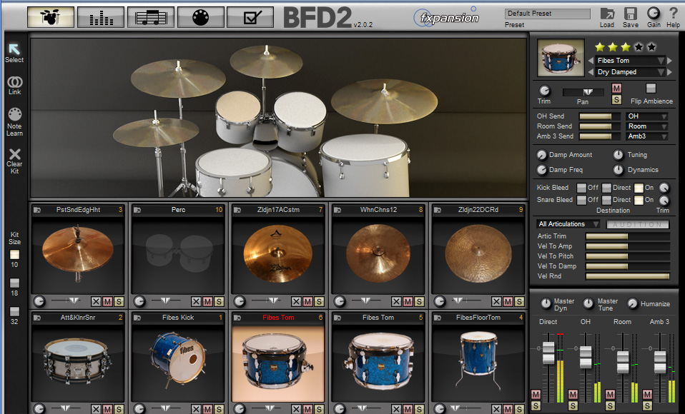Viewport: 685px width, 414px height.
Task: Click the Gain knob in header
Action: (x=654, y=13)
